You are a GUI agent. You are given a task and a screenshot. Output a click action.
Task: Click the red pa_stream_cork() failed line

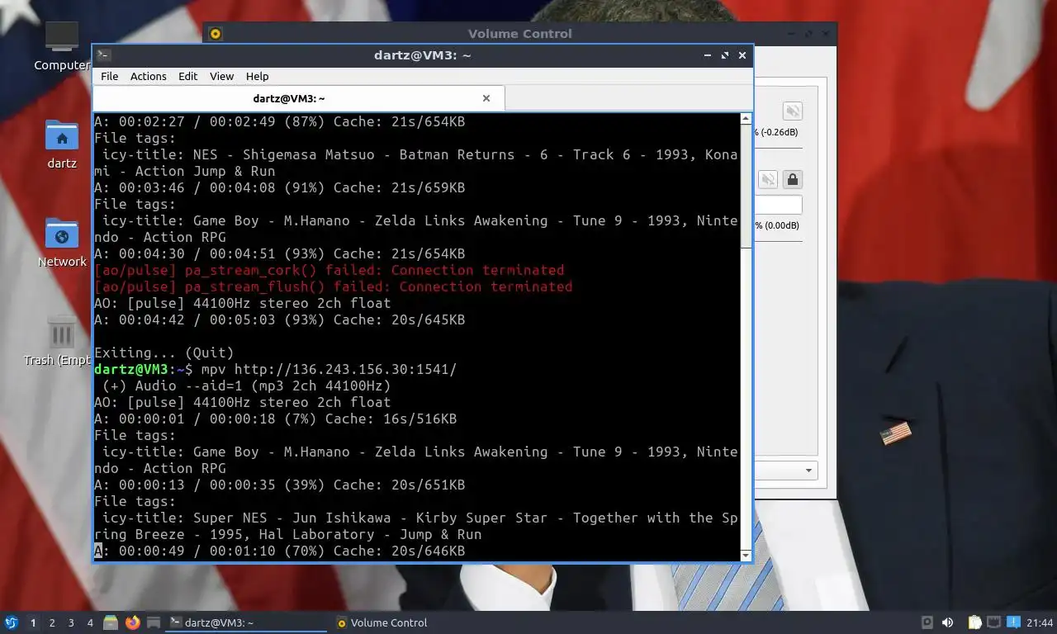(329, 270)
